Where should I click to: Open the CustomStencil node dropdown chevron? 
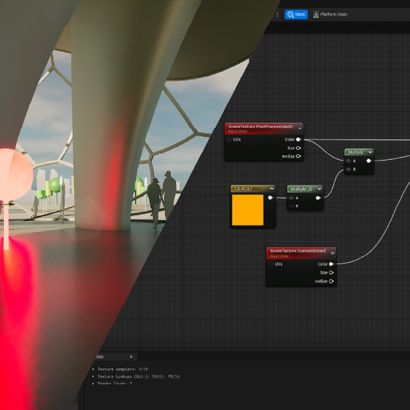coord(332,253)
